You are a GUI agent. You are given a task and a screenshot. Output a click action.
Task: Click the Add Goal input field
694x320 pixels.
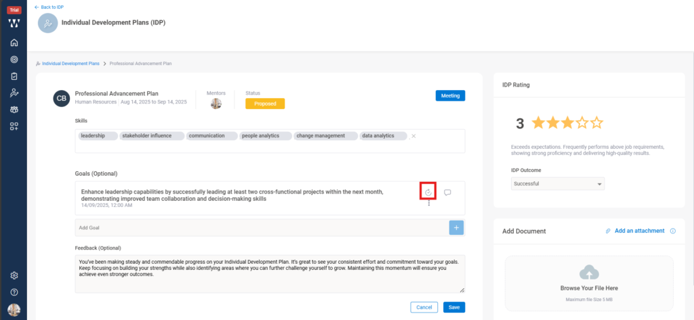coord(262,227)
